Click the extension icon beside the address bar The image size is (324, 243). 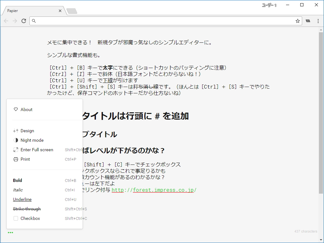coord(308,21)
